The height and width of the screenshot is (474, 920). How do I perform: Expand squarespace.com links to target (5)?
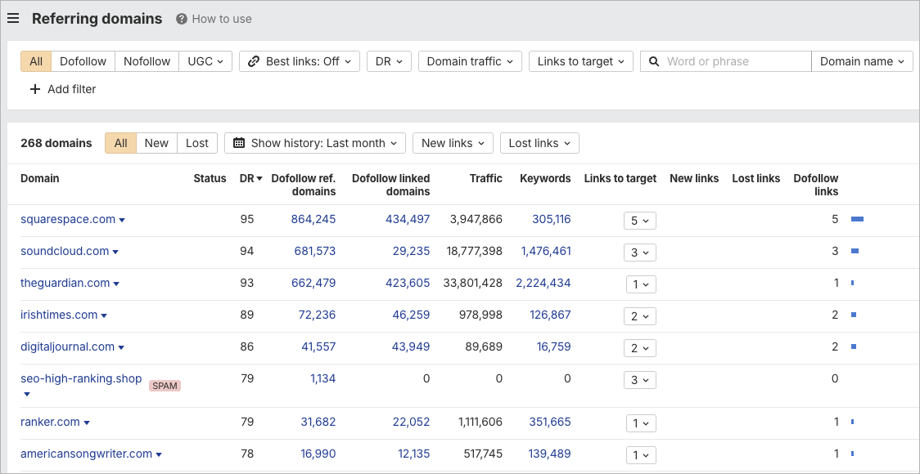pos(639,221)
